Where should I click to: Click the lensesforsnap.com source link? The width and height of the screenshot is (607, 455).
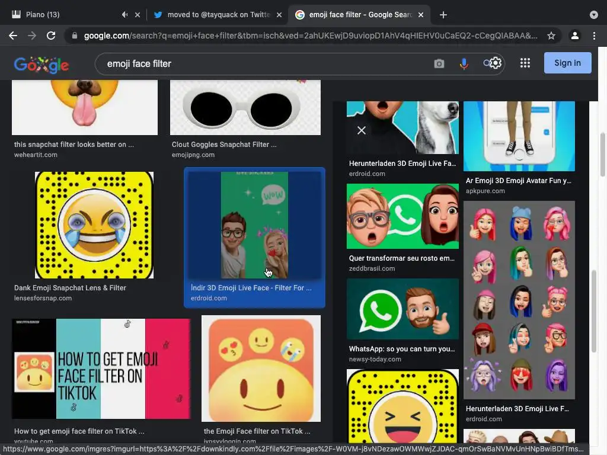point(43,299)
